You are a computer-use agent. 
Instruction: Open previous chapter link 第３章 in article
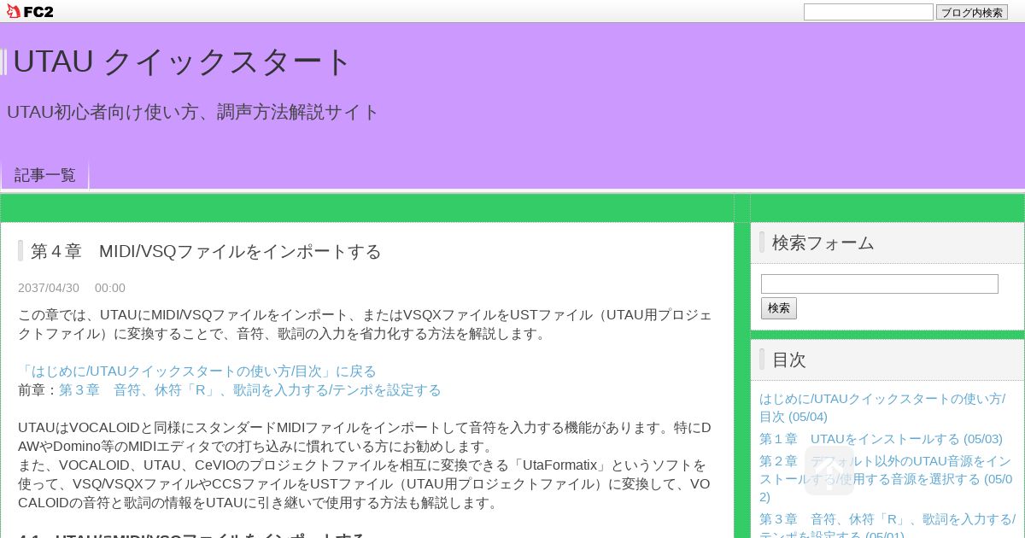[x=250, y=390]
